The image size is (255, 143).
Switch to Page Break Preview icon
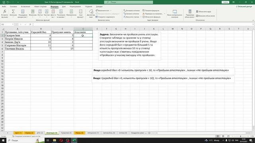click(228, 136)
